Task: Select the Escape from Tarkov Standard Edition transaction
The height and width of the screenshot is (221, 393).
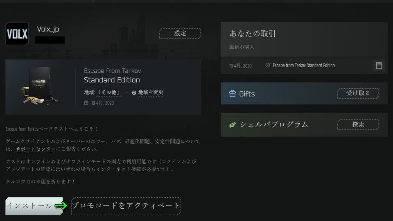Action: coord(304,65)
